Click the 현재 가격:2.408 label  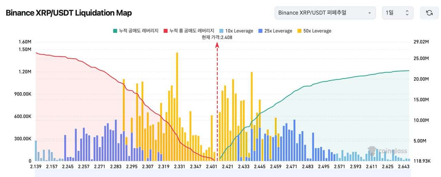click(217, 37)
